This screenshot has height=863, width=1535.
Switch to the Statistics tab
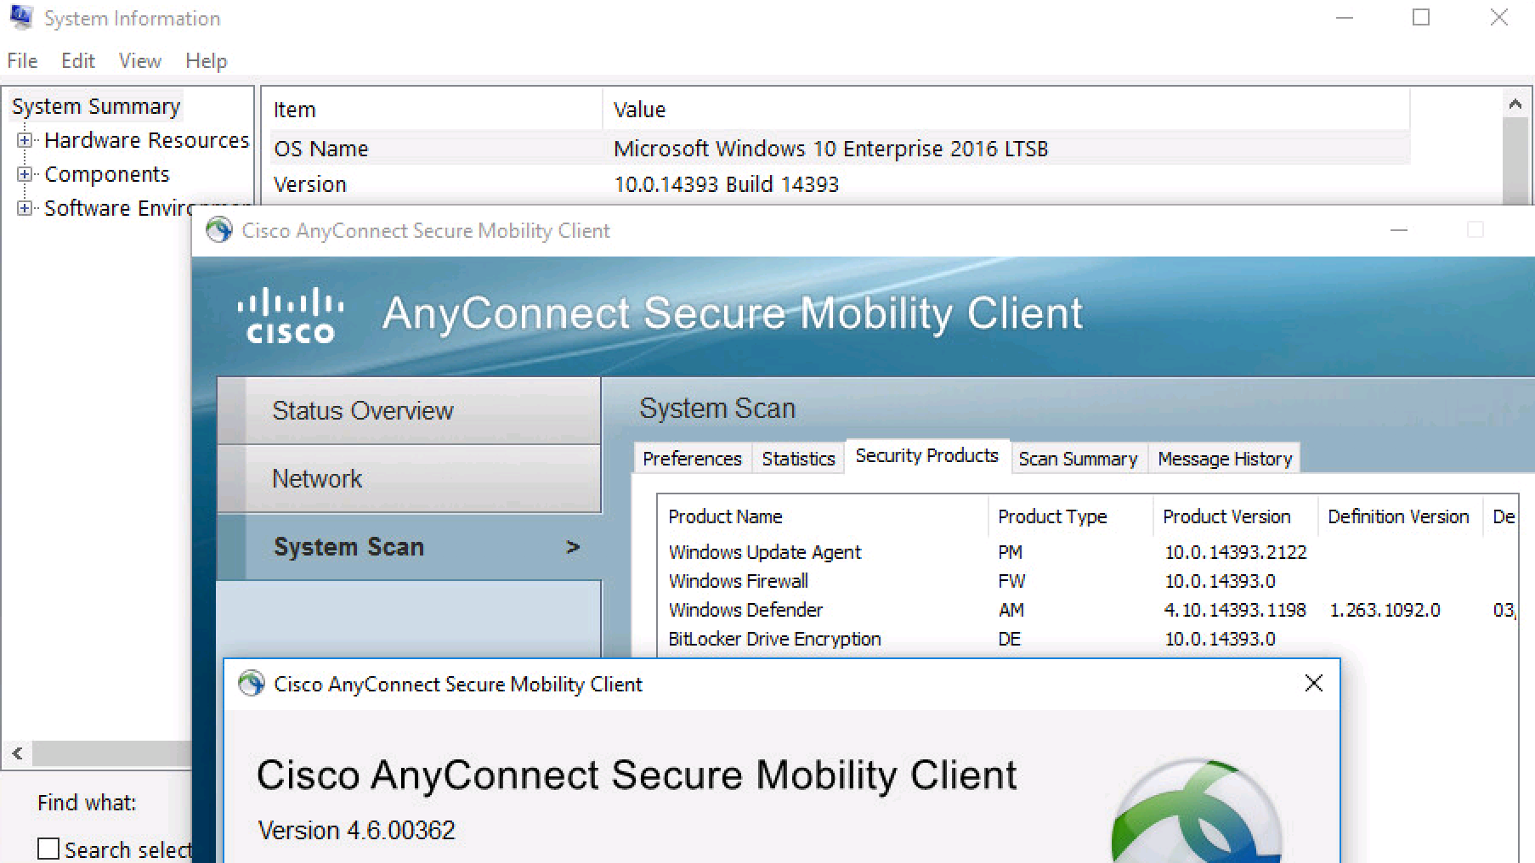(x=798, y=459)
